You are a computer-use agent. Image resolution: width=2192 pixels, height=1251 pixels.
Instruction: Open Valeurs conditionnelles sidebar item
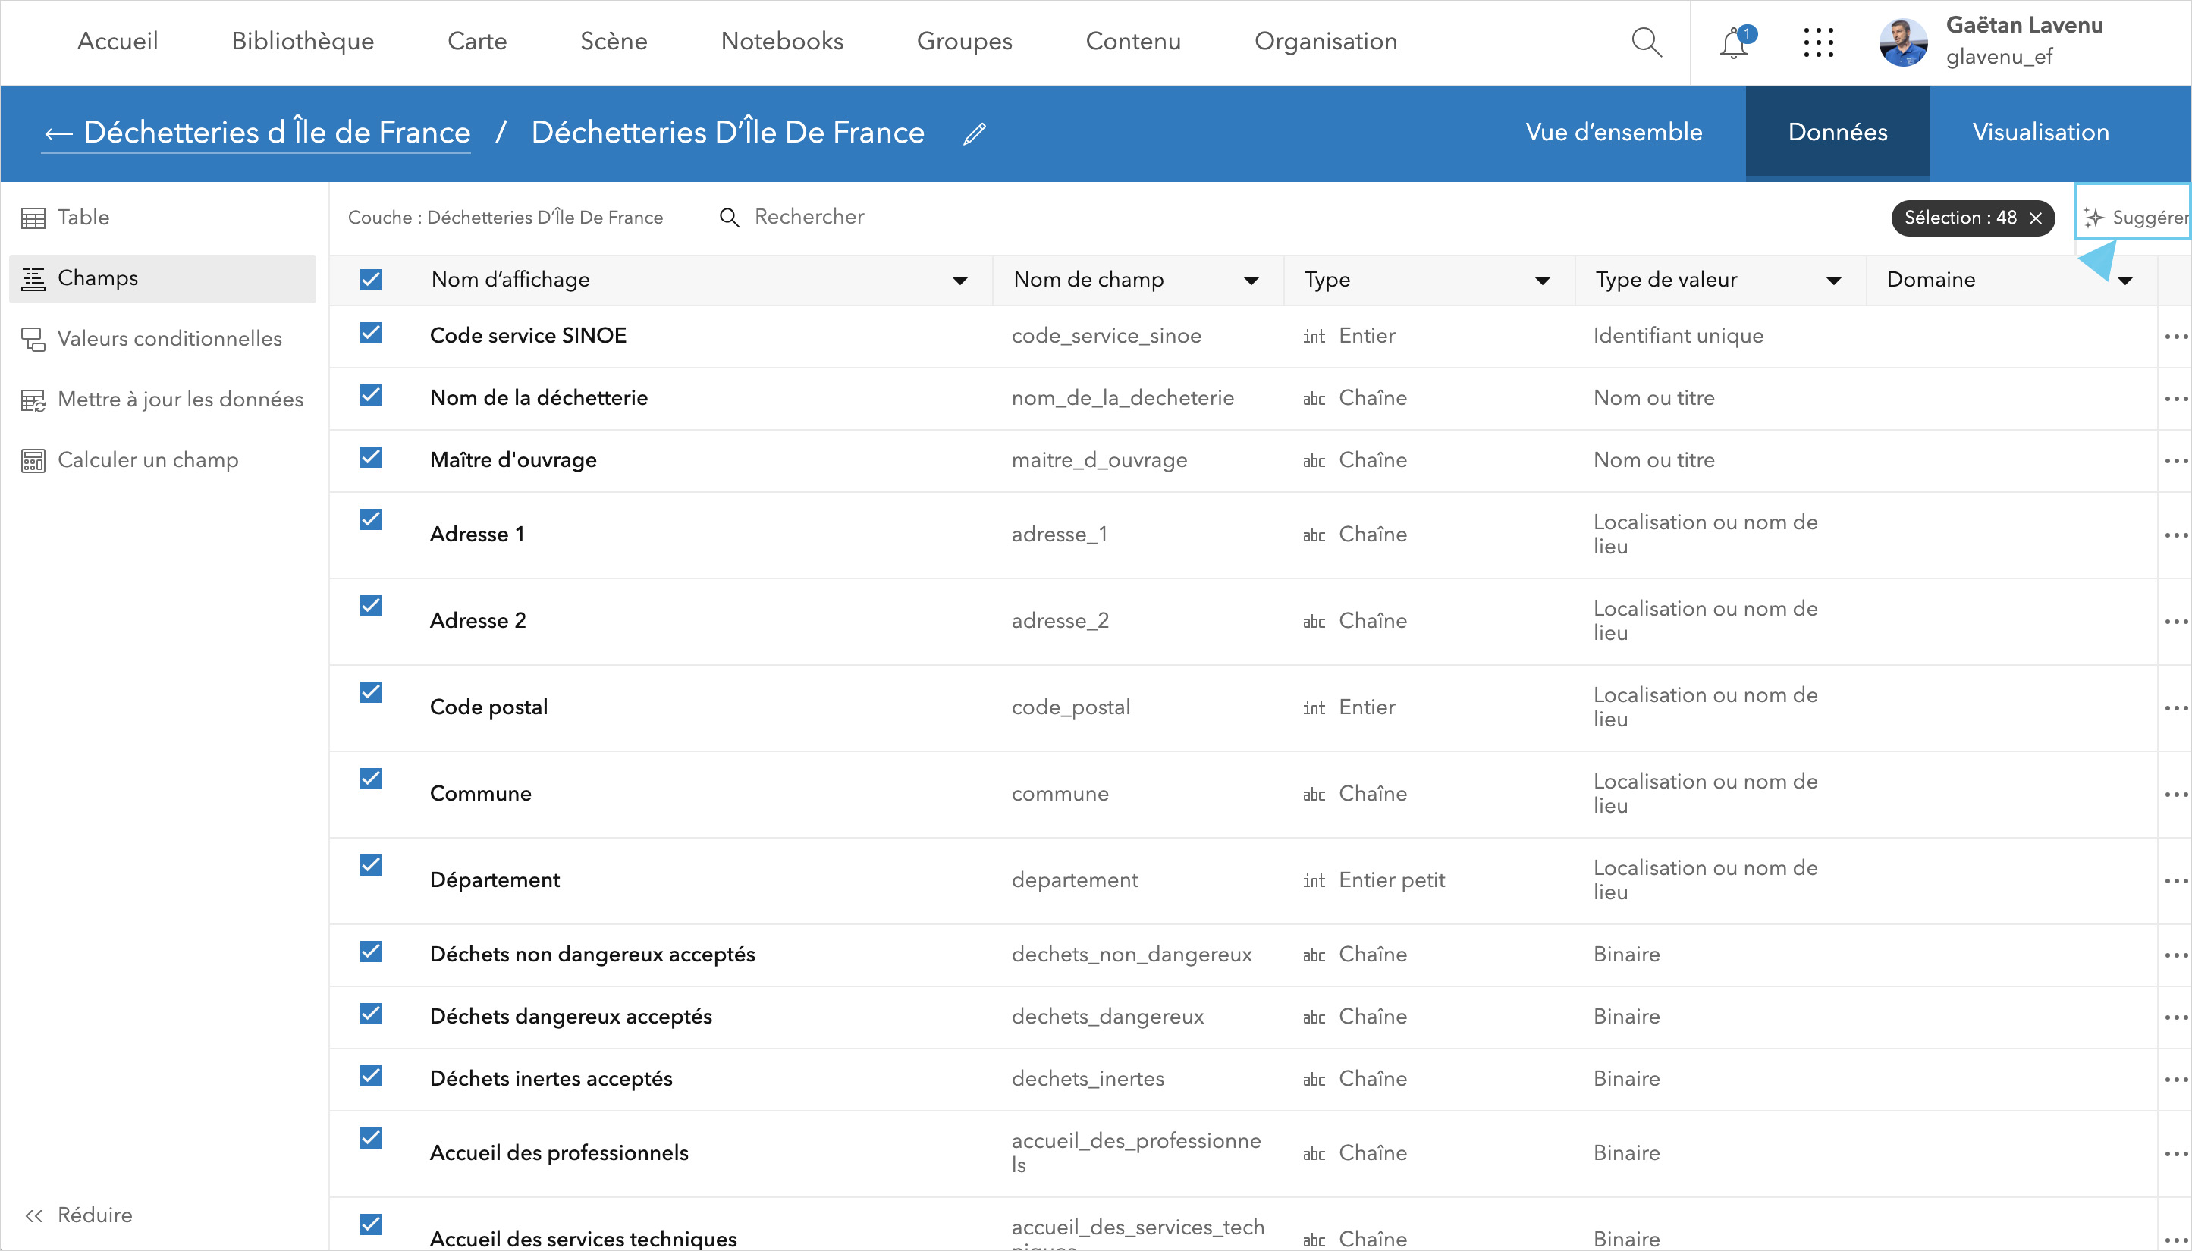(x=162, y=338)
